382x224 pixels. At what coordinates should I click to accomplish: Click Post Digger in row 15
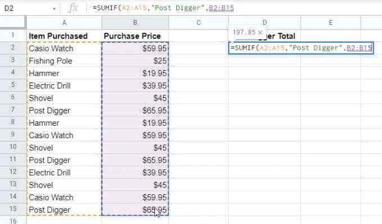click(64, 209)
